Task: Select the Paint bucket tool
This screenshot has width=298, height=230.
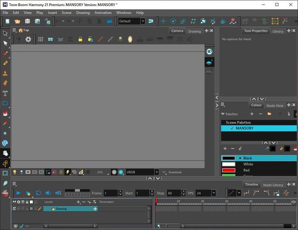Action: 6,113
